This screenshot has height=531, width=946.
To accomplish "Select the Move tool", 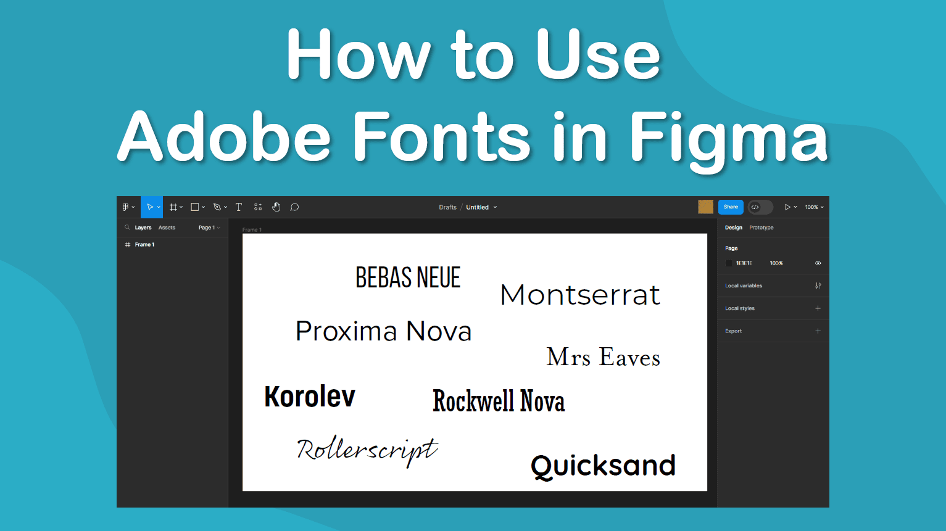I will 150,207.
